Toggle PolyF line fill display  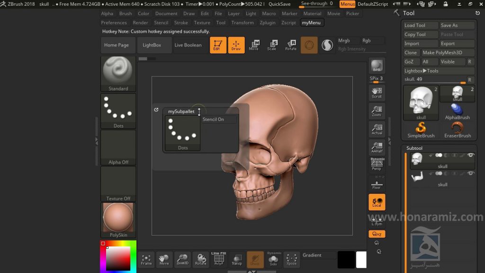click(219, 259)
